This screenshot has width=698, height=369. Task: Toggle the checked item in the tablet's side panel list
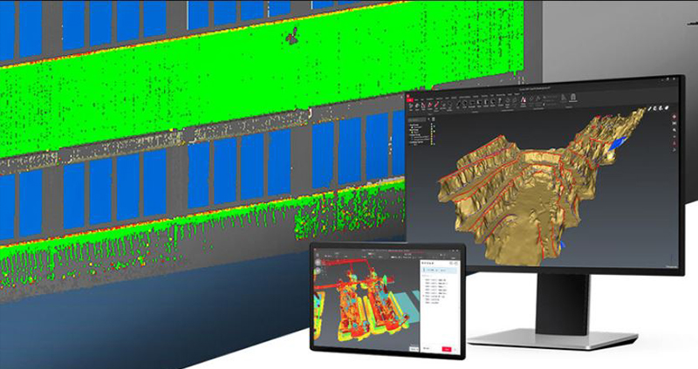point(424,295)
